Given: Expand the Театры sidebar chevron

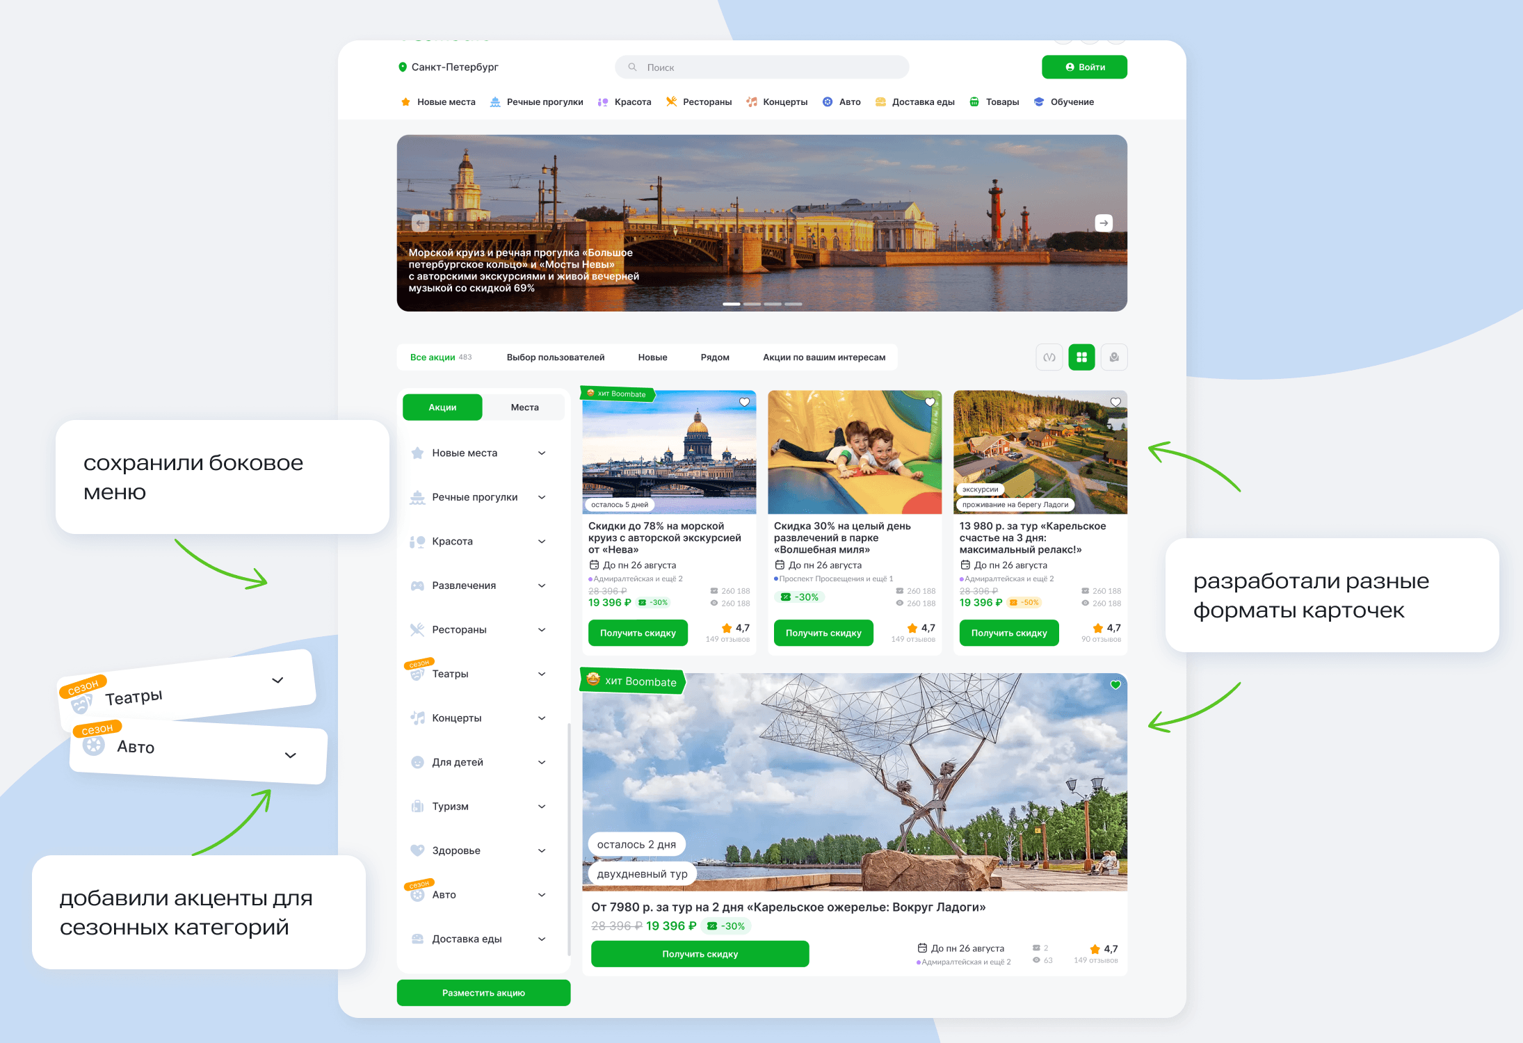Looking at the screenshot, I should tap(542, 674).
